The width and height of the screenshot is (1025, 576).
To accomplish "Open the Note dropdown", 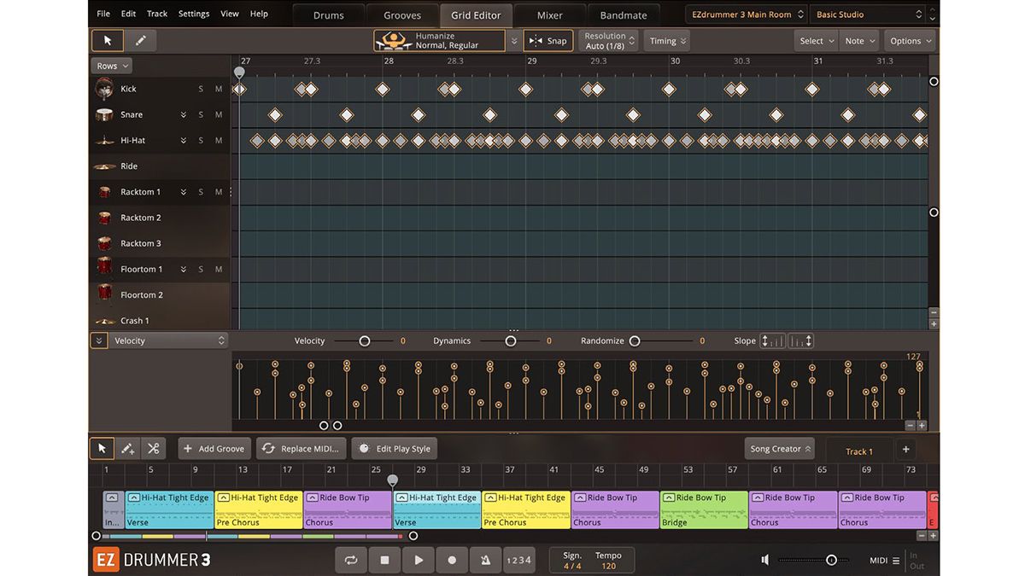I will tap(858, 40).
